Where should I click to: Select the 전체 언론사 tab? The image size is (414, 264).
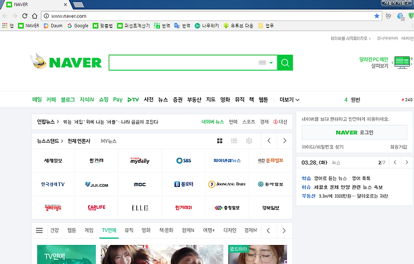79,141
